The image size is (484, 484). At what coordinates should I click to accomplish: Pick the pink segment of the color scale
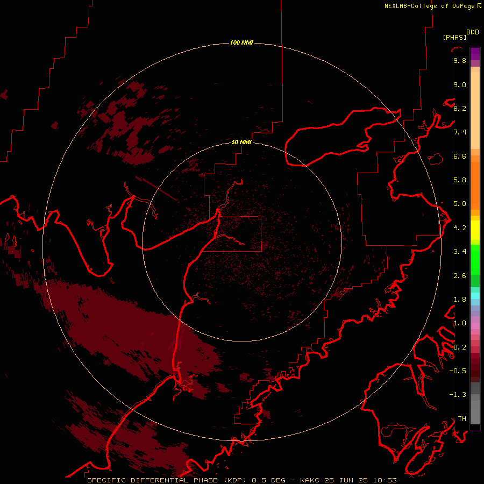click(x=475, y=326)
